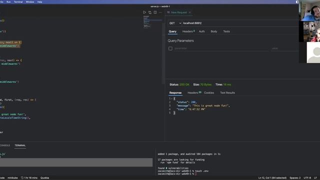Split the editor with the split icon

click(x=155, y=12)
